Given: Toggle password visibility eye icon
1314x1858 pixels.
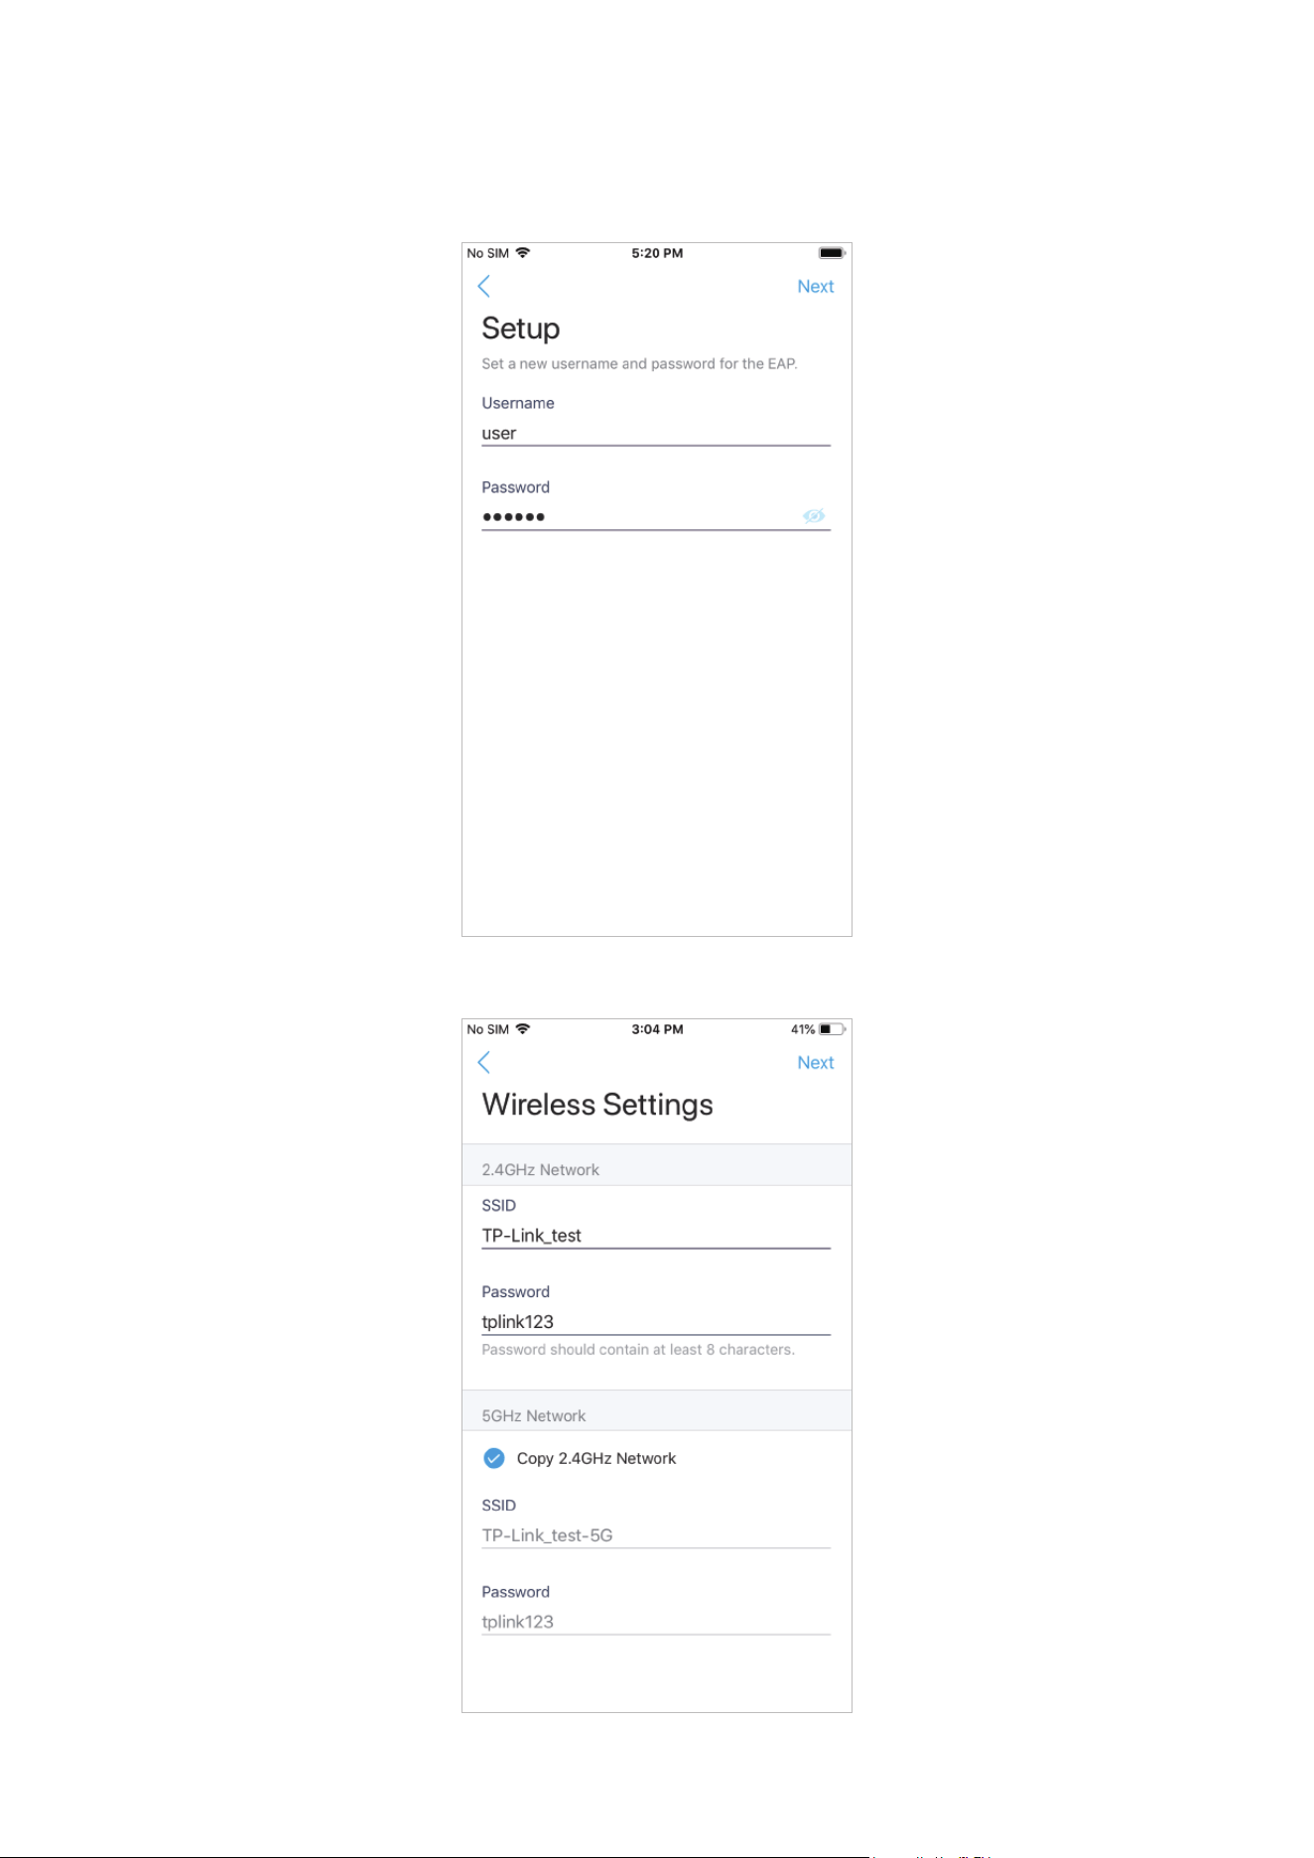Looking at the screenshot, I should [x=814, y=516].
